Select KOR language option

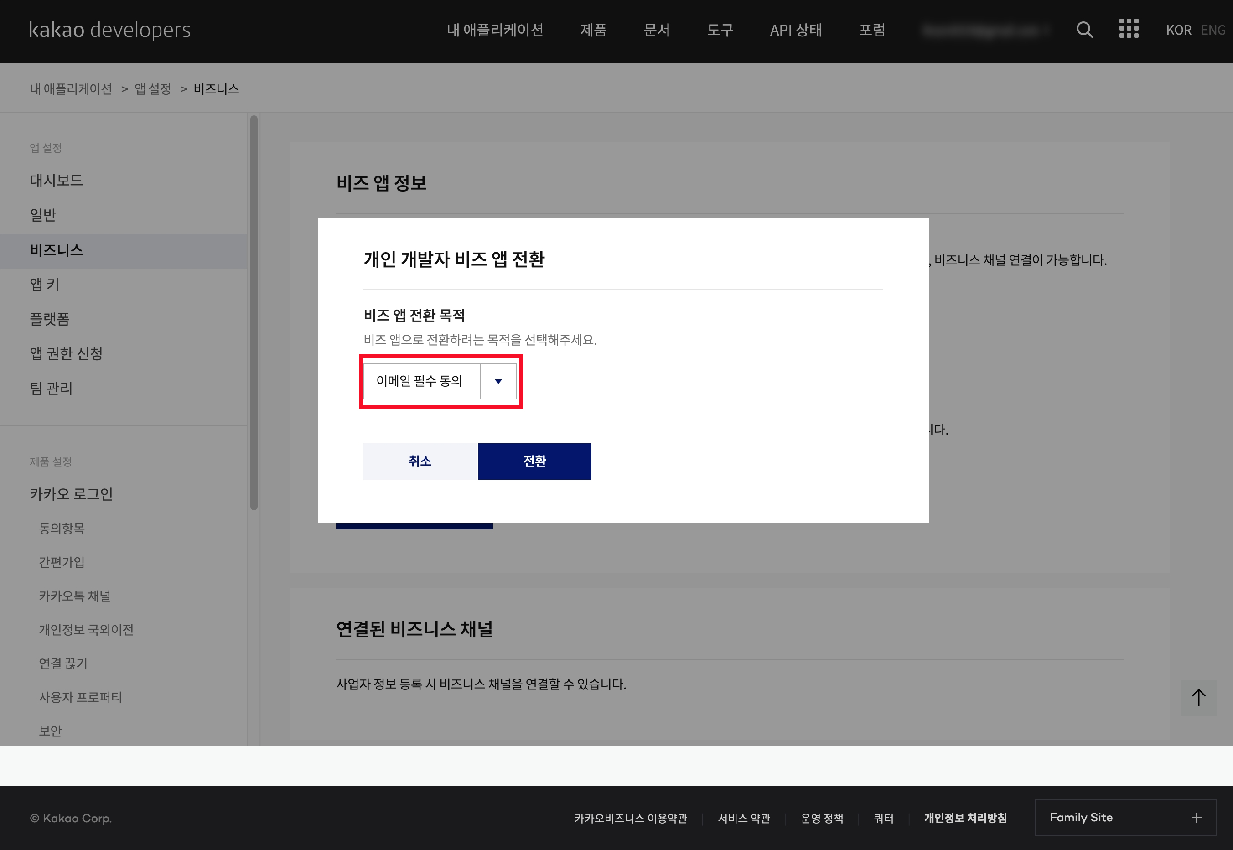(x=1178, y=31)
